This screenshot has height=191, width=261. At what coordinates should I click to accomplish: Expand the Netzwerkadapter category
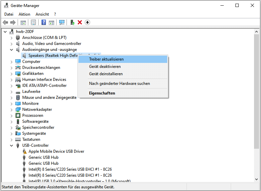tap(12, 109)
